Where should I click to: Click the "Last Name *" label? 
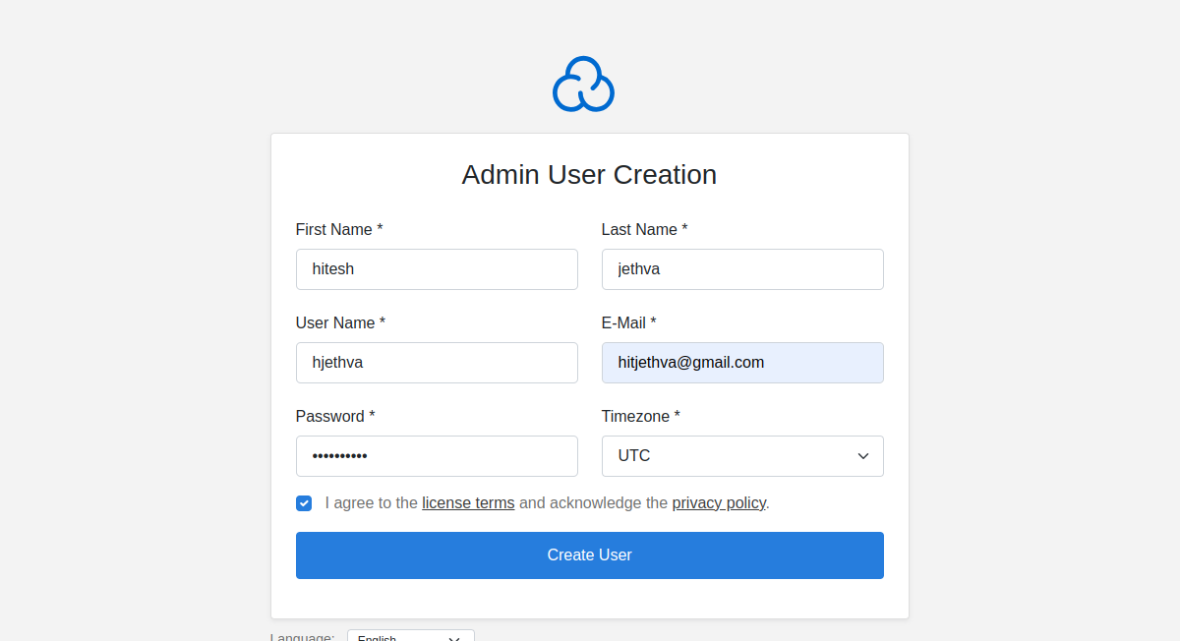click(644, 229)
